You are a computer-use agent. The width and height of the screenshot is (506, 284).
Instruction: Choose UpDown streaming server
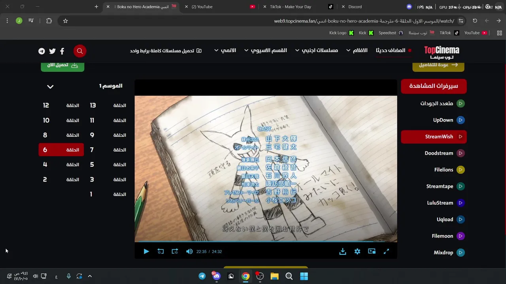pyautogui.click(x=434, y=120)
